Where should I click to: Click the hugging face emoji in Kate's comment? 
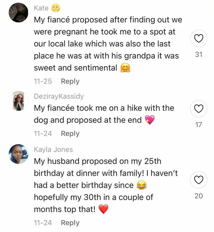pyautogui.click(x=124, y=68)
